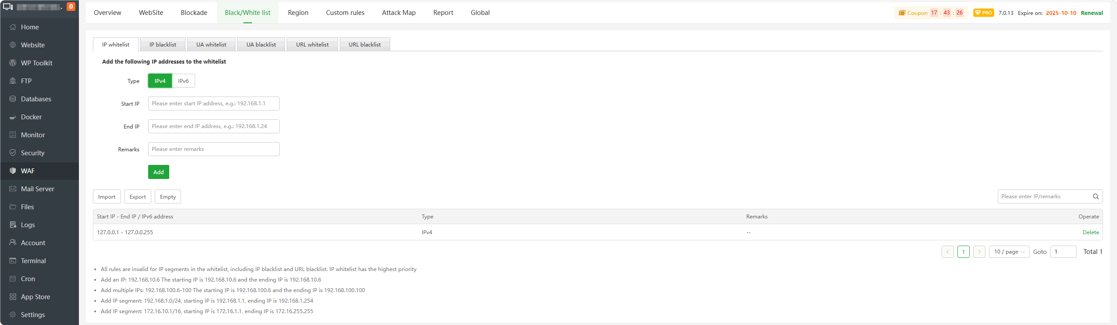1117x325 pixels.
Task: Click the Files folder icon
Action: click(13, 207)
